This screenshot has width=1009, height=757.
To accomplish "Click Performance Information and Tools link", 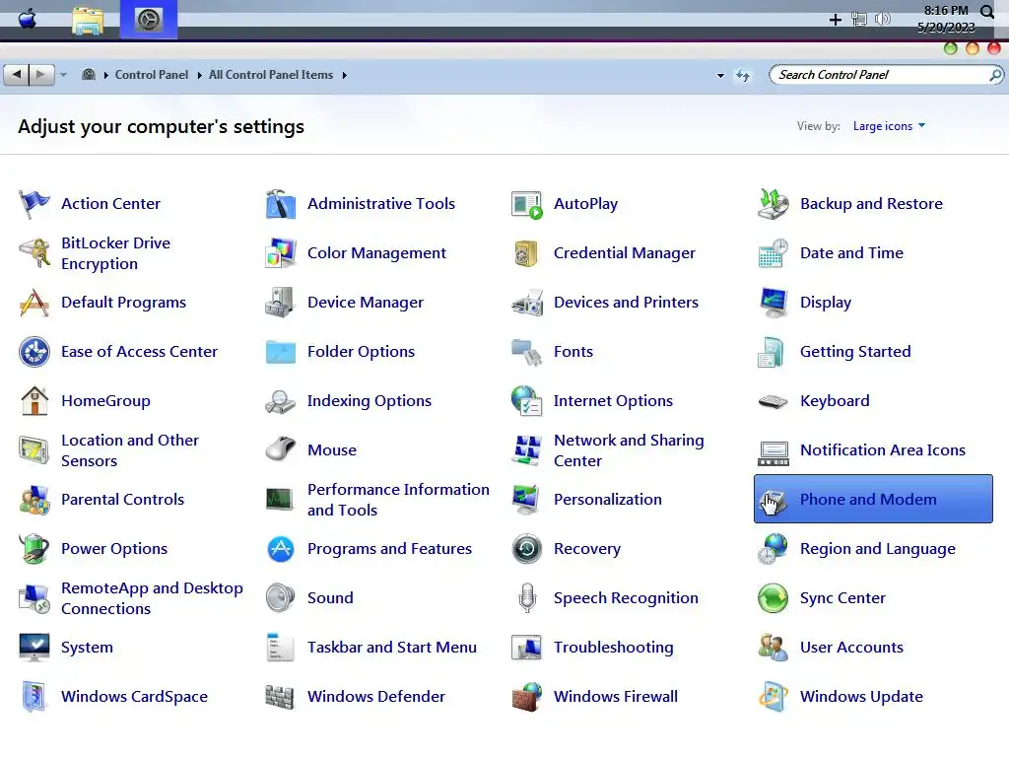I will [398, 500].
